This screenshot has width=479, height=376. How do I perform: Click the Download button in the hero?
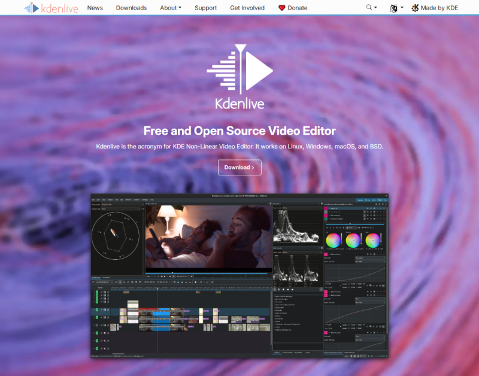239,168
